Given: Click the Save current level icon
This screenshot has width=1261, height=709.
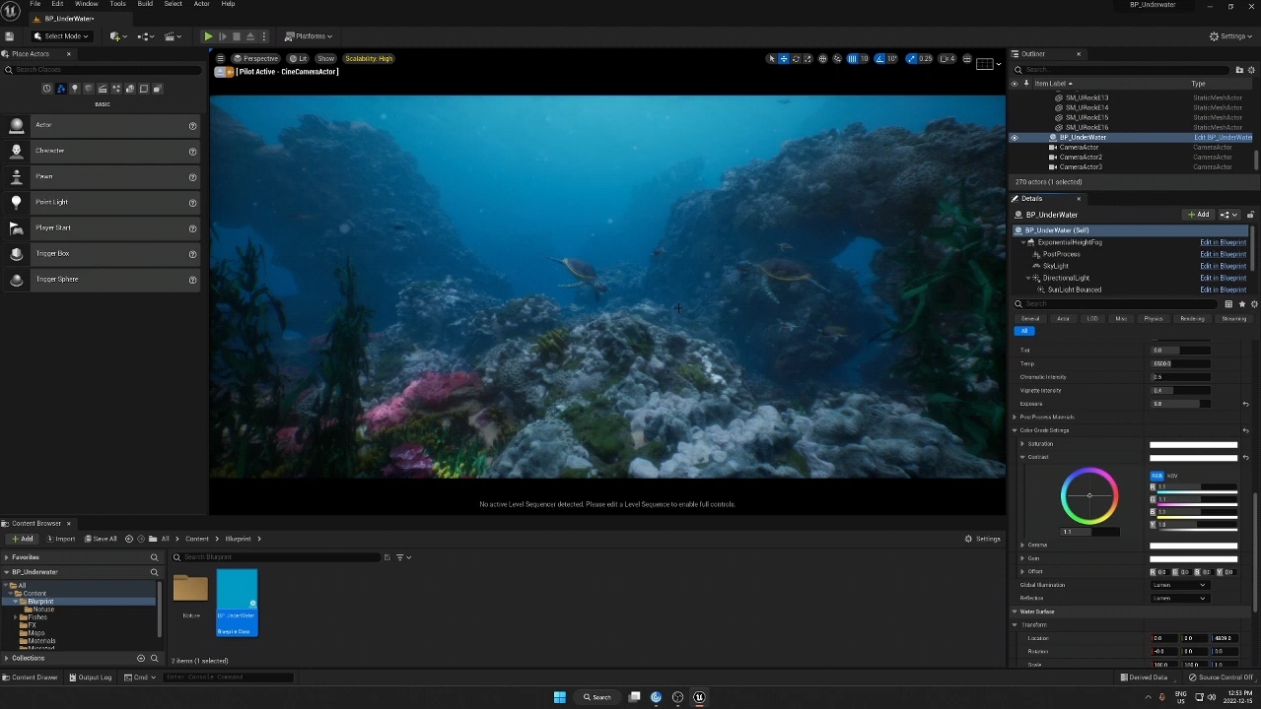Looking at the screenshot, I should 9,36.
